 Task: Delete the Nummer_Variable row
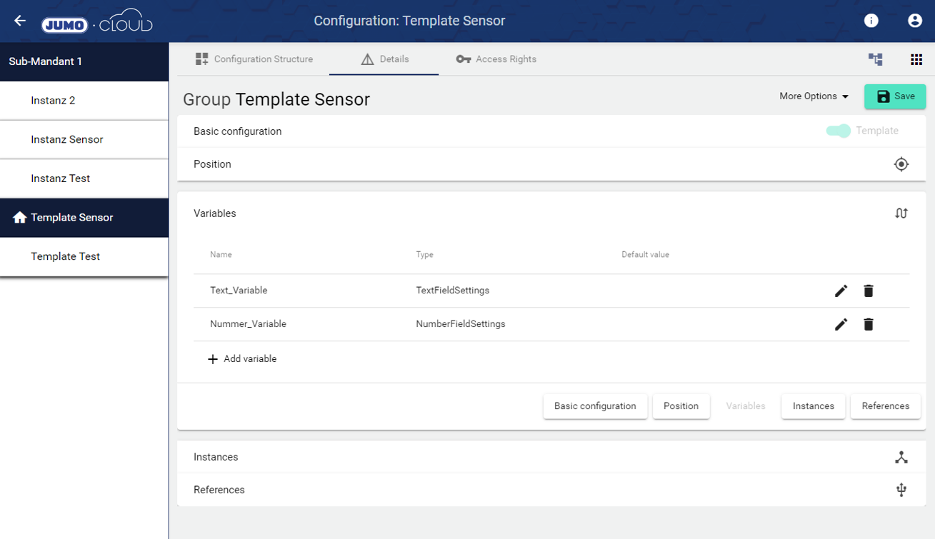coord(868,324)
